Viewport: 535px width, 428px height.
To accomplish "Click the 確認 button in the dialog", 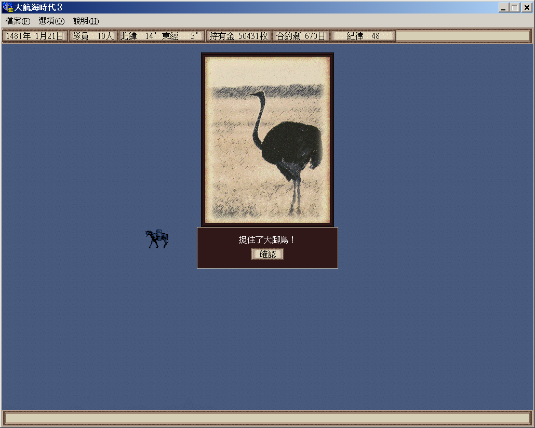I will (x=267, y=254).
